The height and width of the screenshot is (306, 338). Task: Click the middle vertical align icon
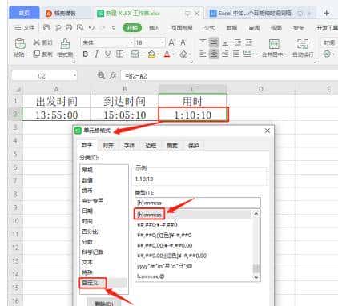[214, 42]
